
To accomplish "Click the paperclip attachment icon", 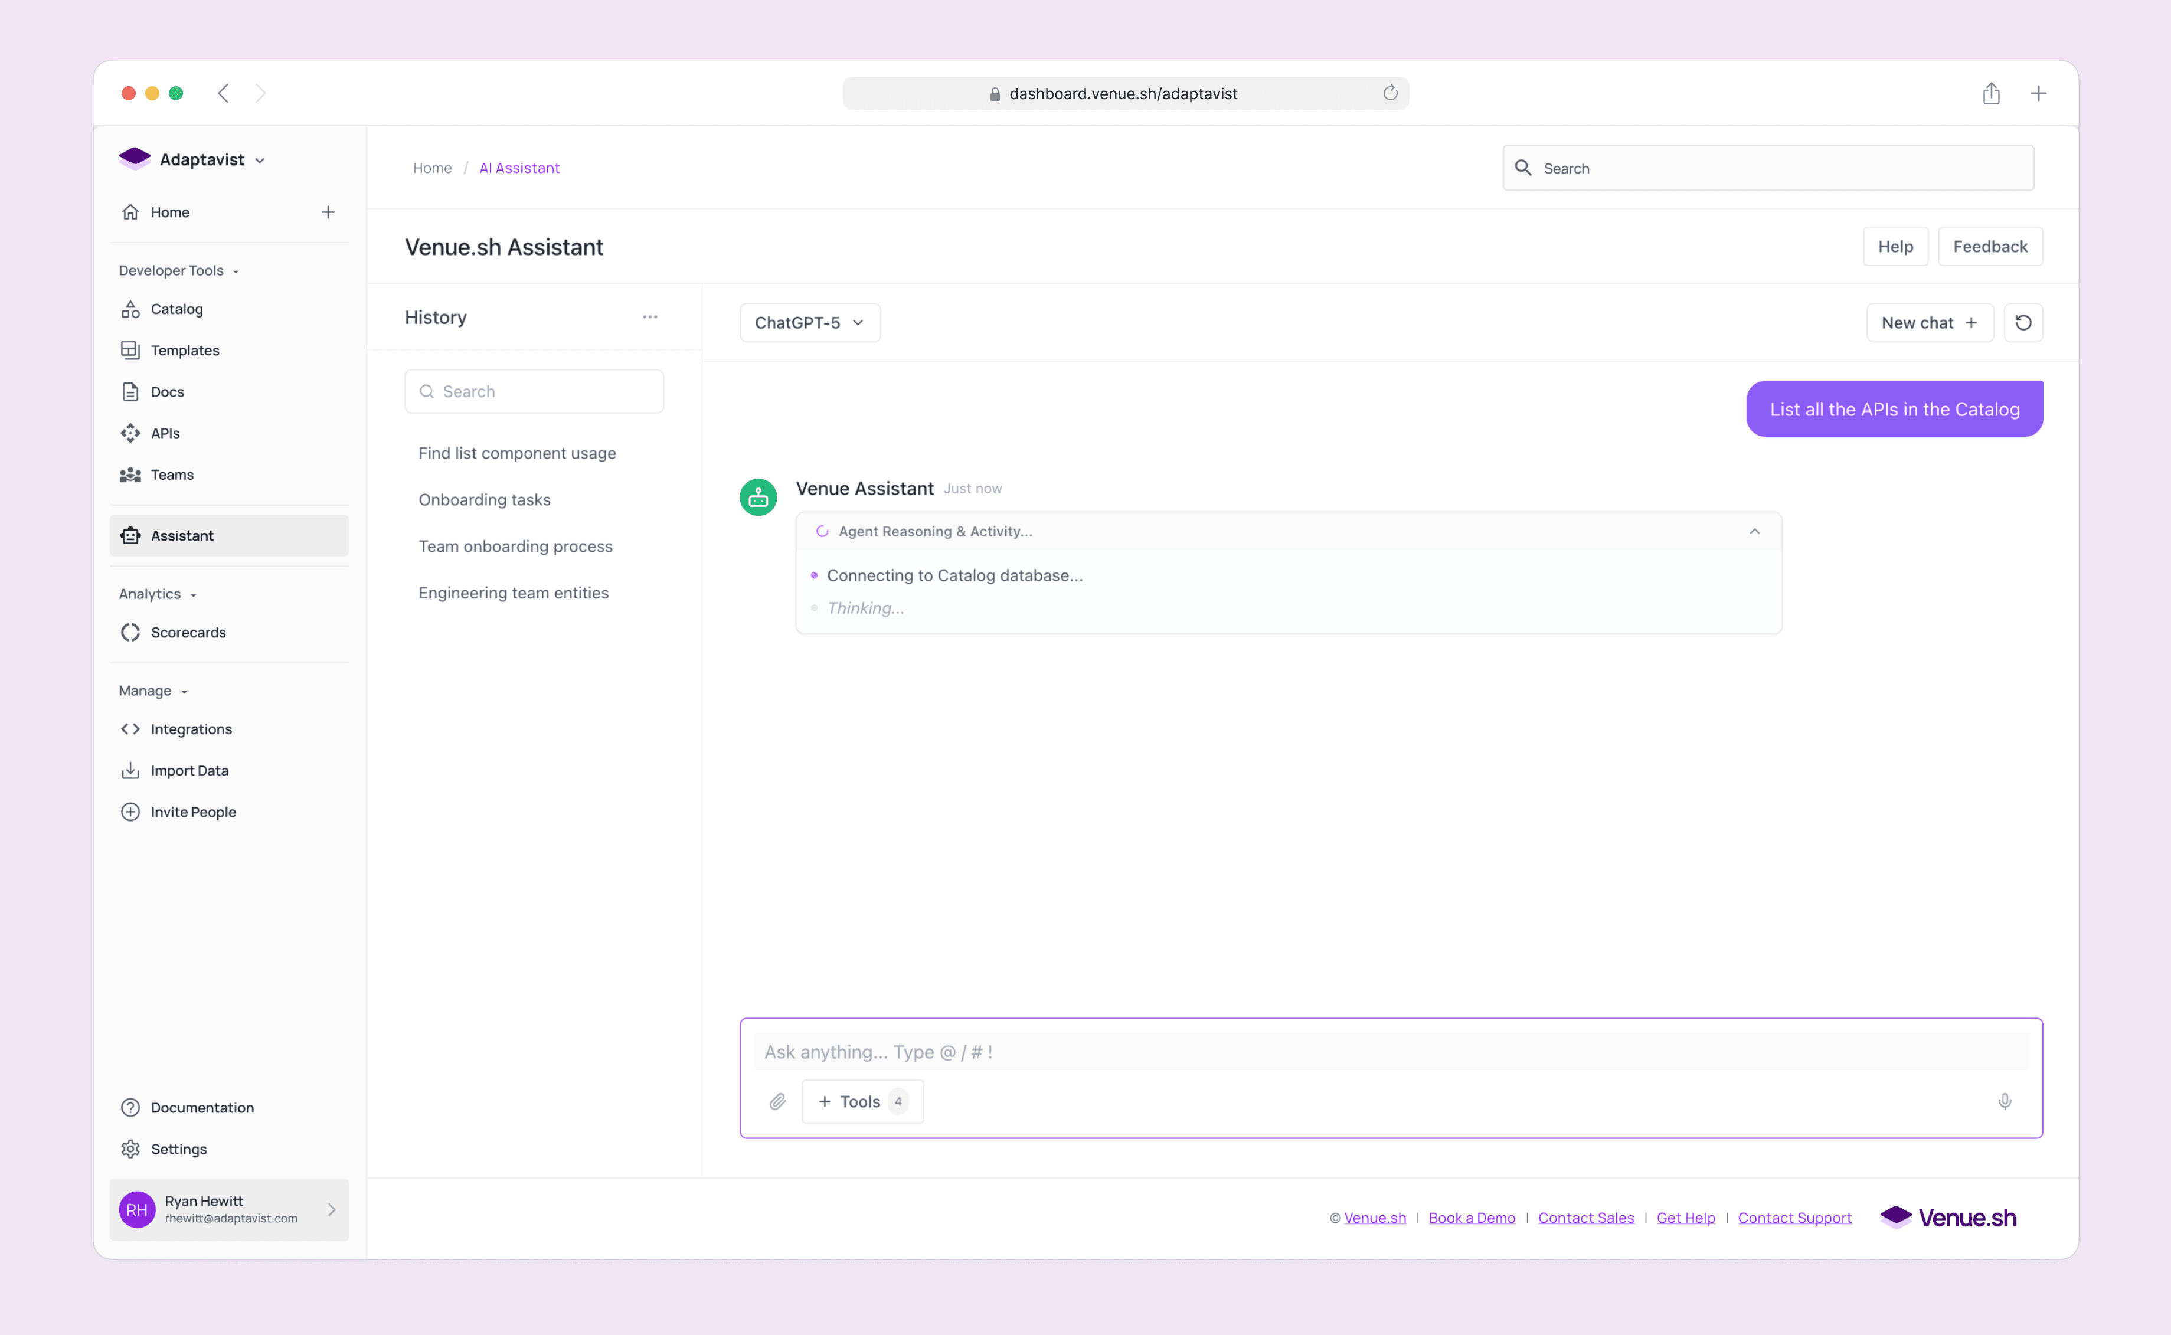I will [x=777, y=1101].
